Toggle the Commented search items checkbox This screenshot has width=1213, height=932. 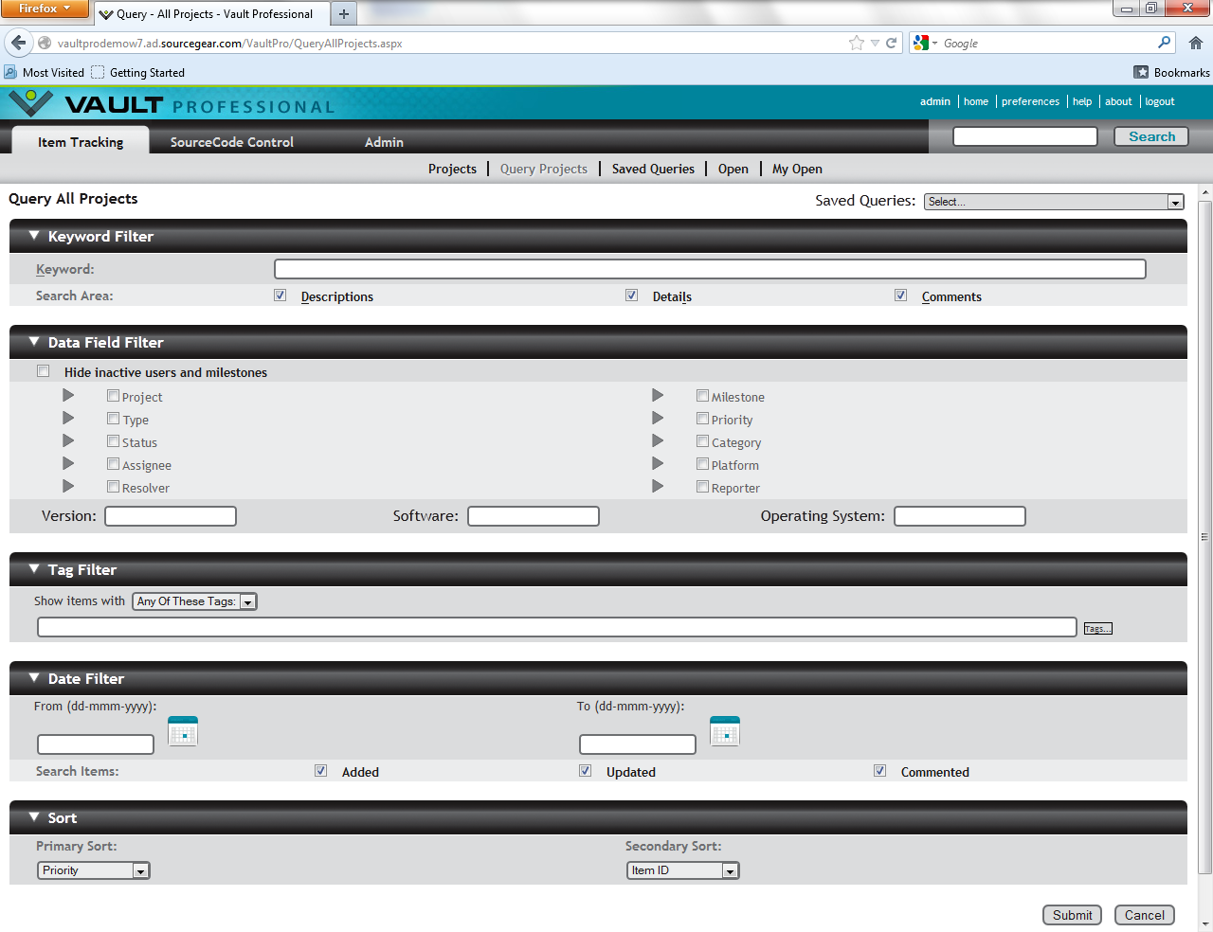[880, 771]
